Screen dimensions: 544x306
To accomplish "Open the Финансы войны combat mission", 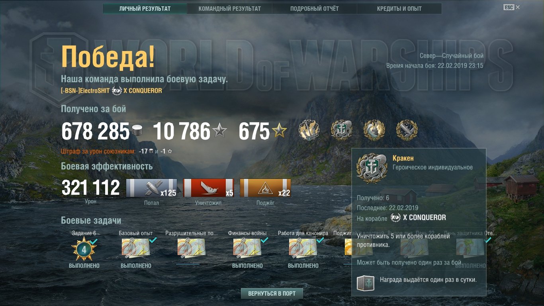I will pos(247,247).
